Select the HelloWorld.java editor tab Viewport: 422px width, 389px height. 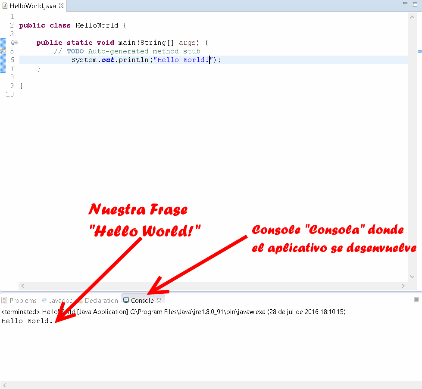point(33,6)
